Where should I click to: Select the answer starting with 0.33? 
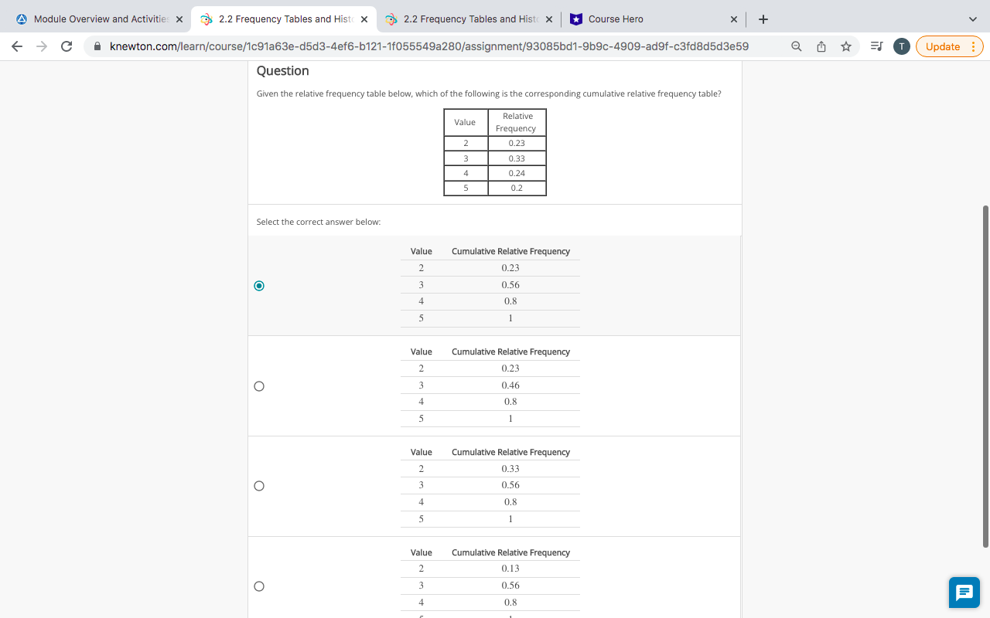coord(259,485)
